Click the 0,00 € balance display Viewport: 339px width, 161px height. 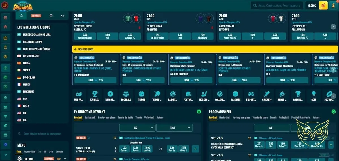point(312,5)
